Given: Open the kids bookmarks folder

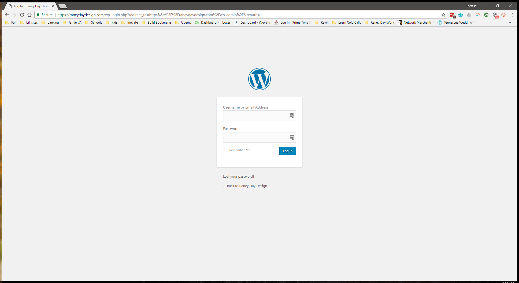Looking at the screenshot, I should (112, 23).
